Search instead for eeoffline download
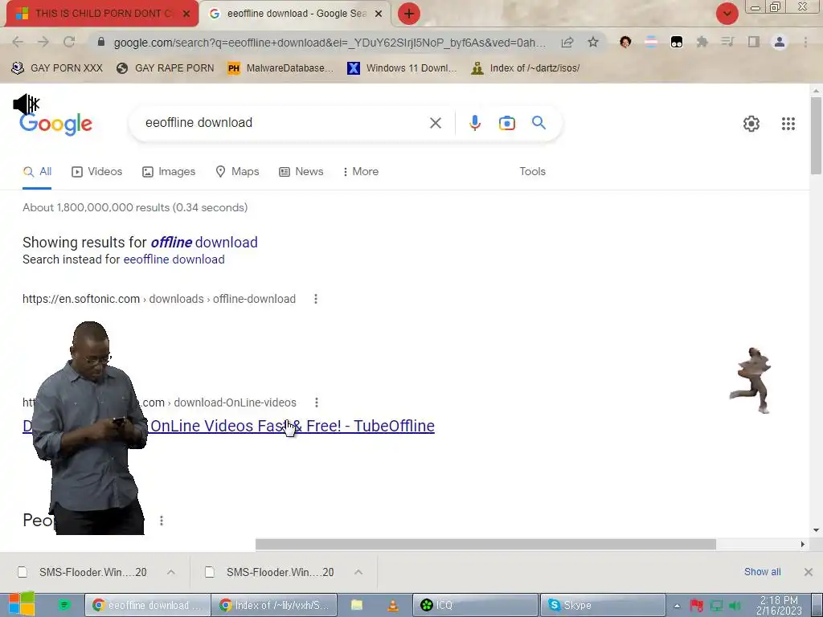 click(x=174, y=259)
